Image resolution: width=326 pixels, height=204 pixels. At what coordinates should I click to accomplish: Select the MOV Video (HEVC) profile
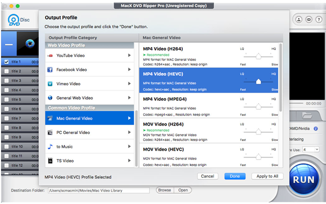point(208,155)
